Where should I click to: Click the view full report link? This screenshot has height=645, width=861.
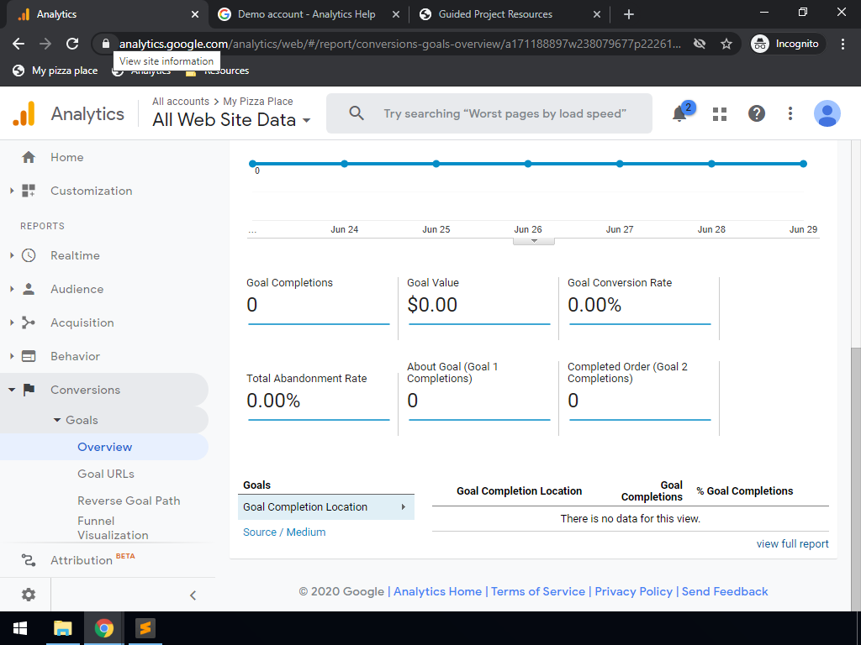(792, 543)
